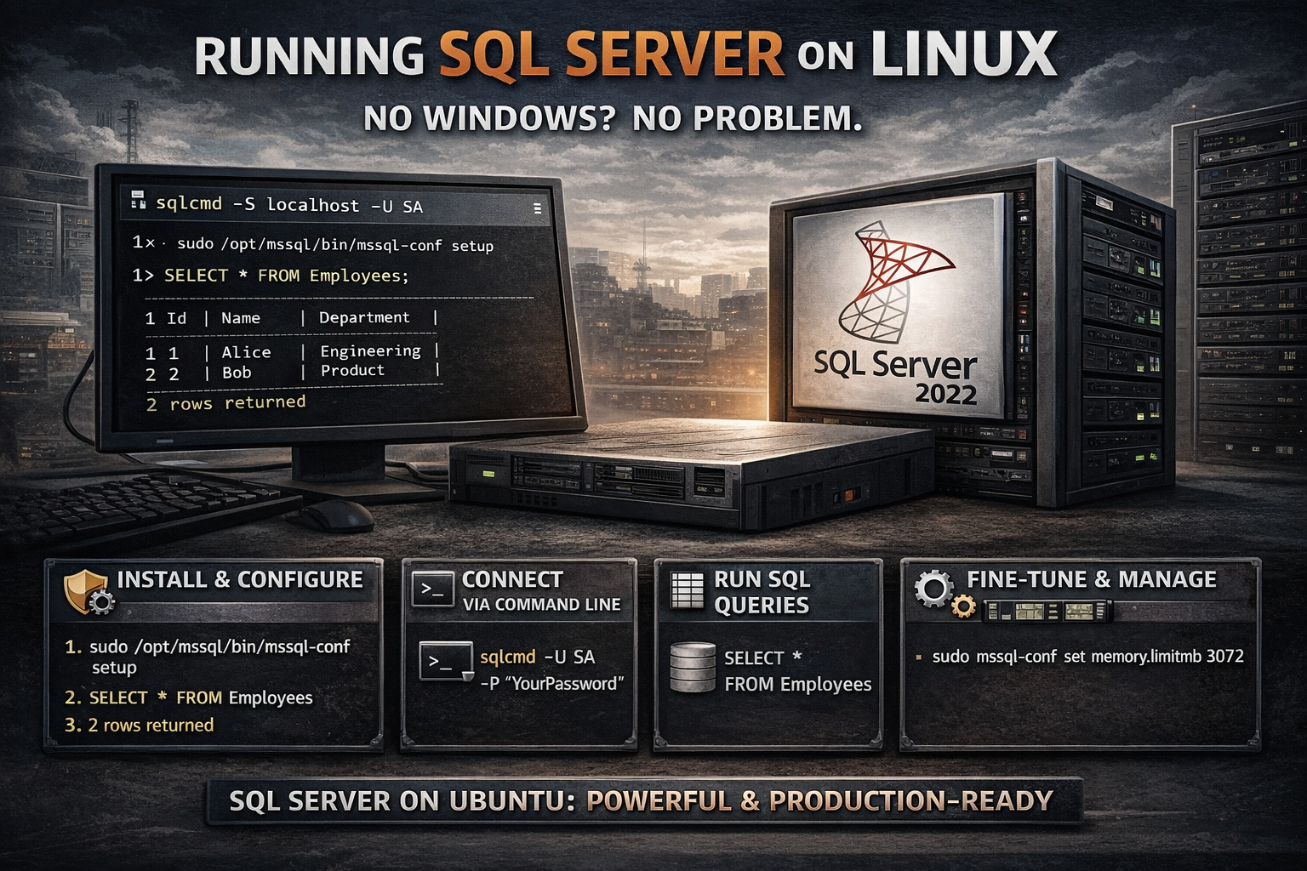This screenshot has width=1307, height=871.
Task: Click the "RUNNING SQL SERVER ON LINUX" headline
Action: (x=625, y=55)
